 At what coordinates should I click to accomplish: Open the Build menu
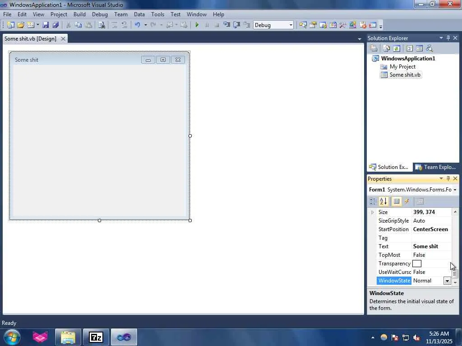point(79,14)
